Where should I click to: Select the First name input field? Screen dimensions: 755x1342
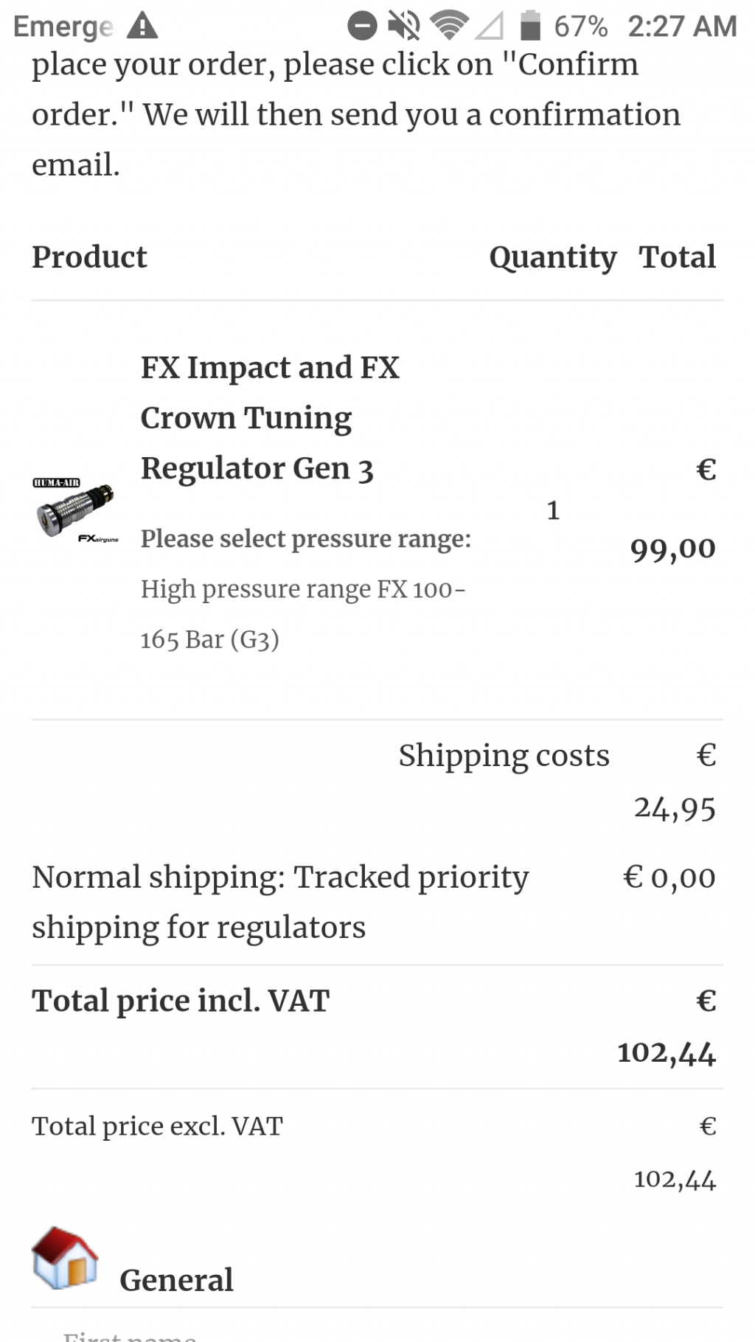point(377,1332)
